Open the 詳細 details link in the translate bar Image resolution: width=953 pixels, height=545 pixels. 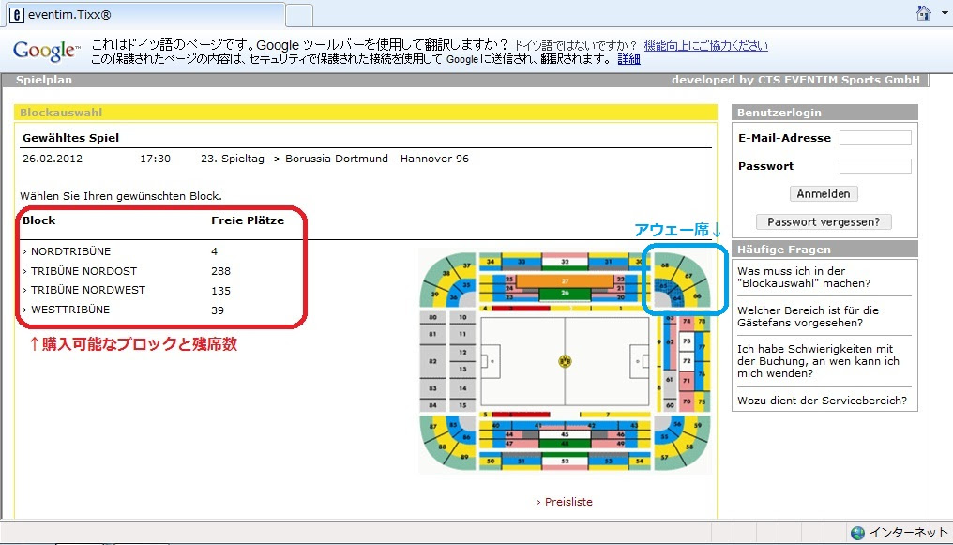pyautogui.click(x=628, y=59)
